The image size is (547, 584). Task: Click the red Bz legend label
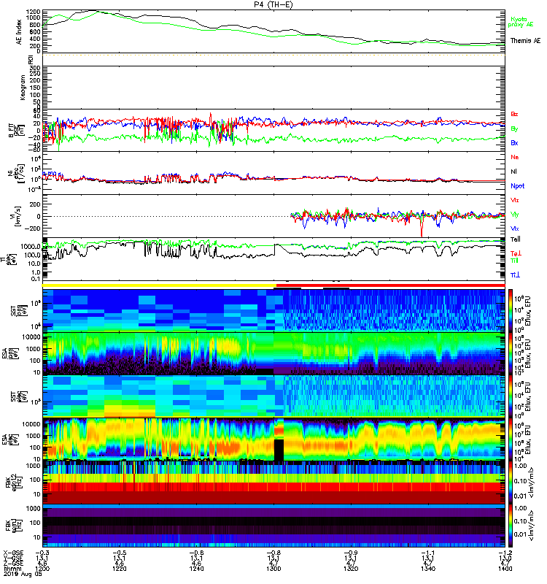click(x=514, y=114)
